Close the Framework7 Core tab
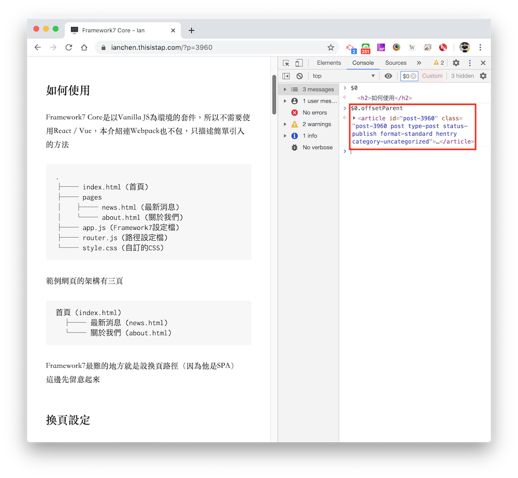The width and height of the screenshot is (518, 478). tap(173, 31)
